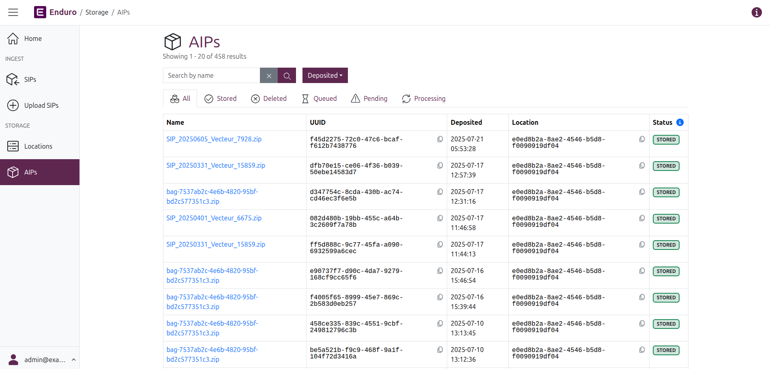Switch to the Stored tab
The height and width of the screenshot is (369, 770).
(221, 98)
